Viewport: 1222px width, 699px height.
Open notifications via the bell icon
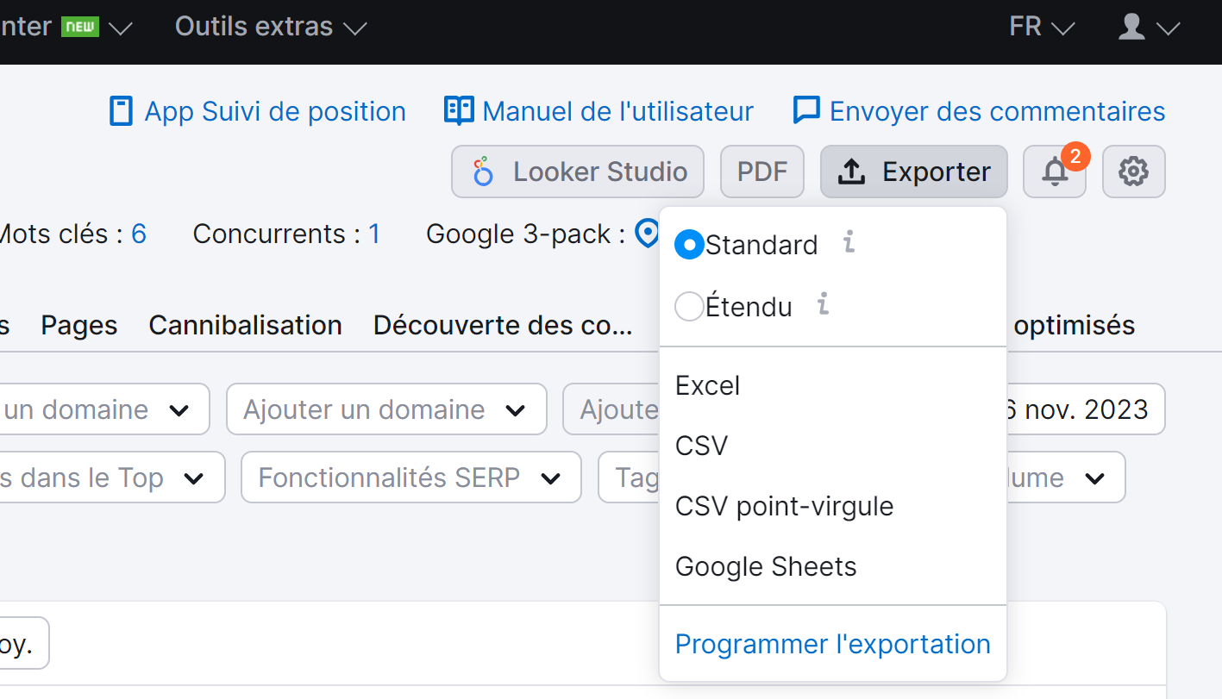1054,172
